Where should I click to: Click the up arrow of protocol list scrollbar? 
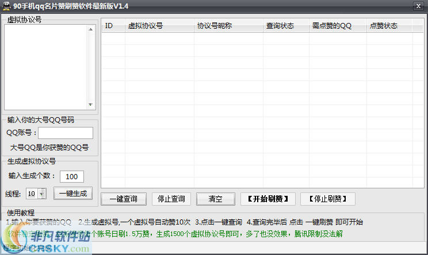click(x=91, y=29)
